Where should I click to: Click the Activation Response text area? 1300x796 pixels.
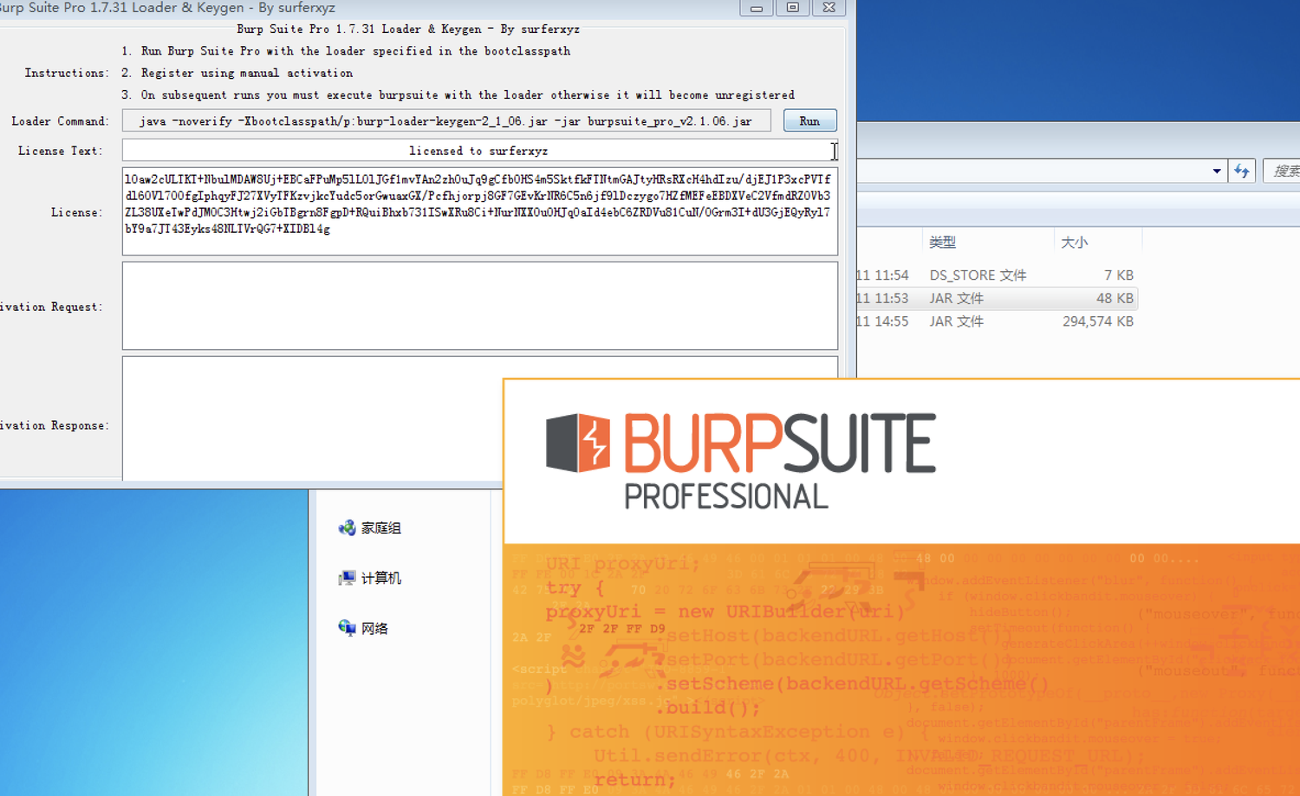312,418
